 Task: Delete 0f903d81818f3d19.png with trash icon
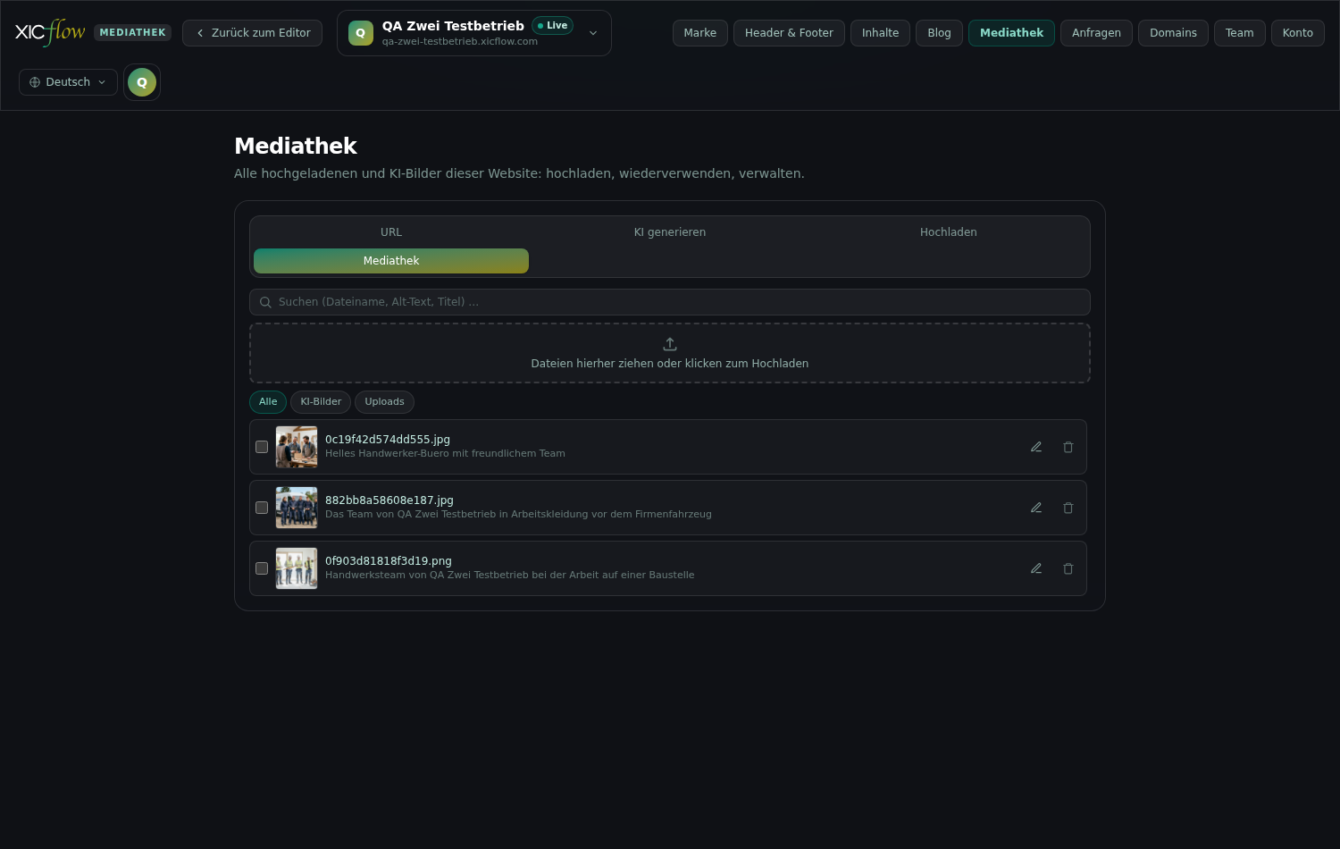1068,568
